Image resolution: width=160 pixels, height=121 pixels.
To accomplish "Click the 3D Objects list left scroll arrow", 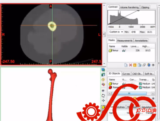I will [110, 93].
